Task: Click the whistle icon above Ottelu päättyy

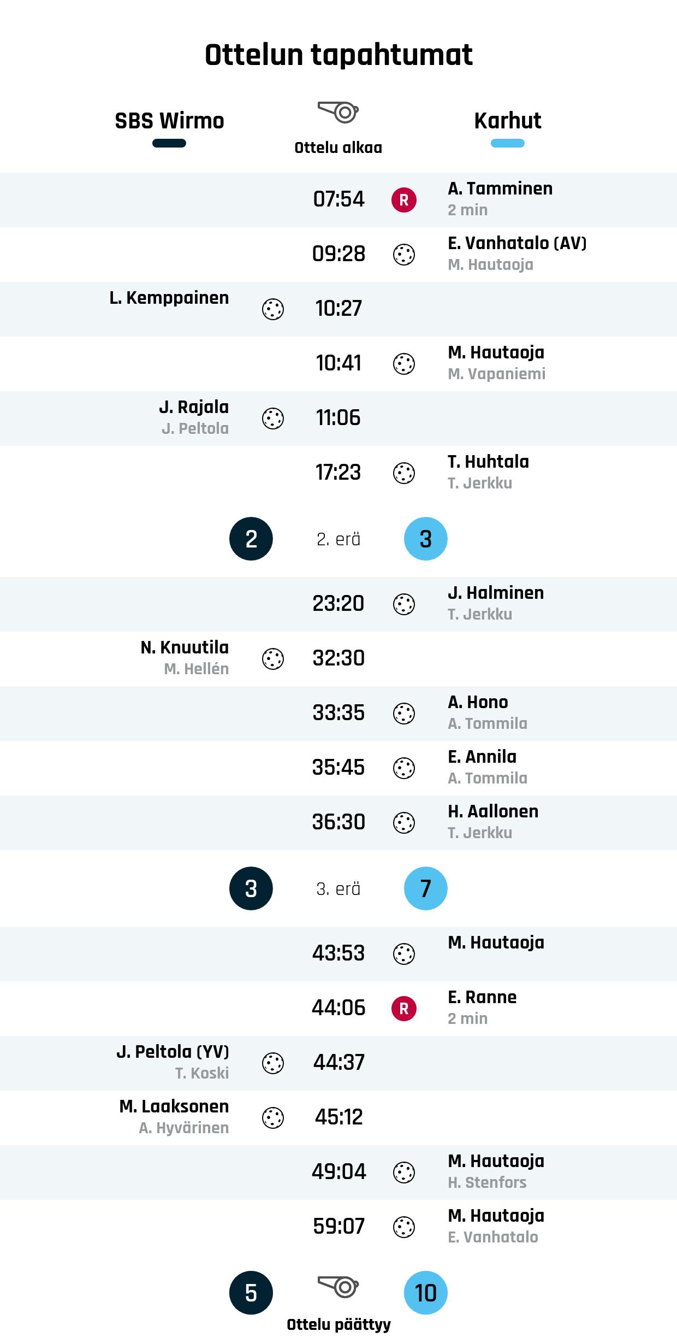Action: pyautogui.click(x=339, y=1287)
